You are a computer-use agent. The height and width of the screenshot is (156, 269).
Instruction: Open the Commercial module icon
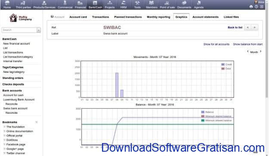[x=65, y=3]
